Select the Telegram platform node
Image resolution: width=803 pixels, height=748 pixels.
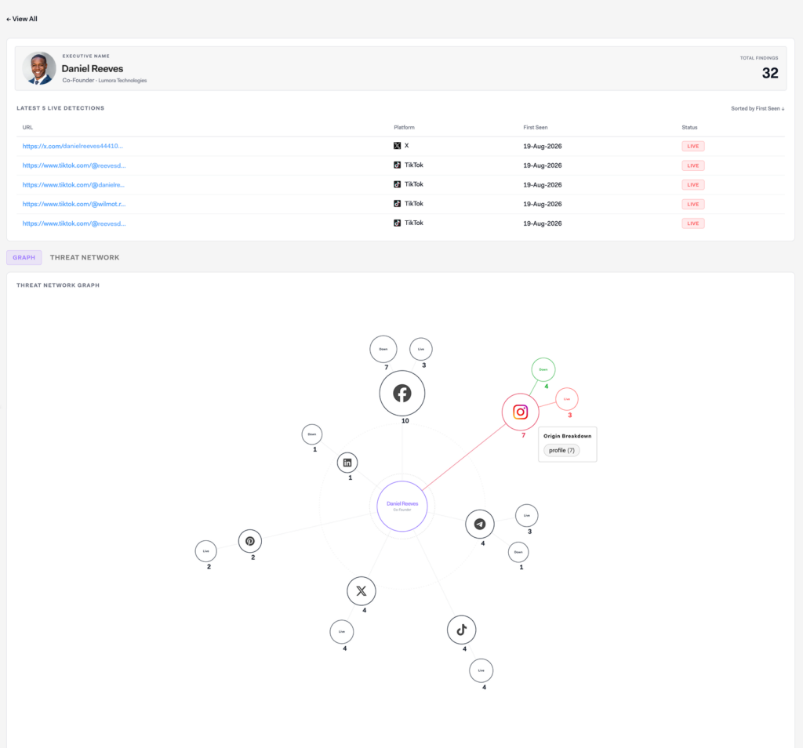[480, 525]
